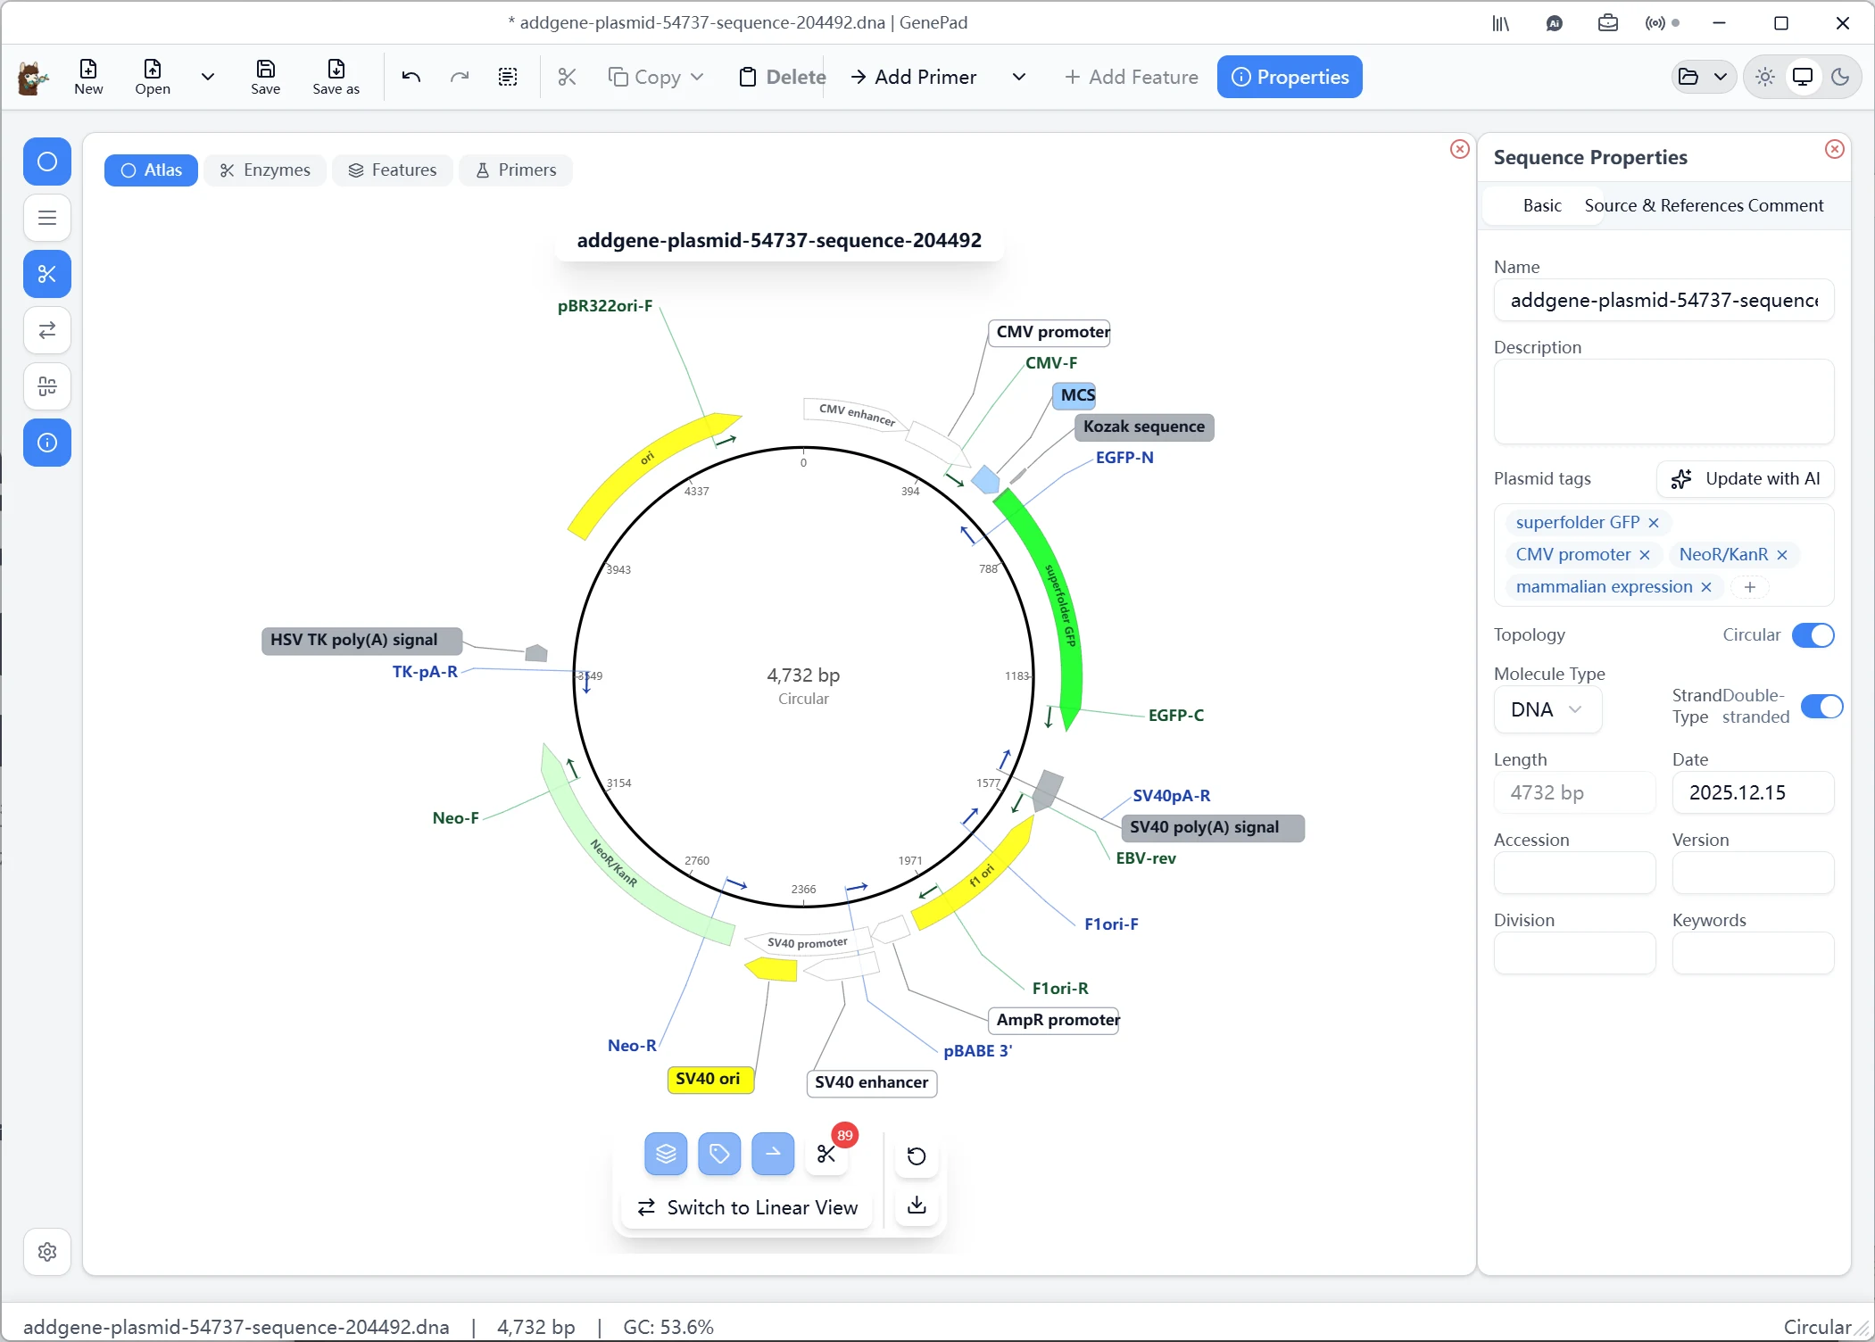Remove the NeoR/KanR tag
1875x1342 pixels.
(x=1782, y=555)
